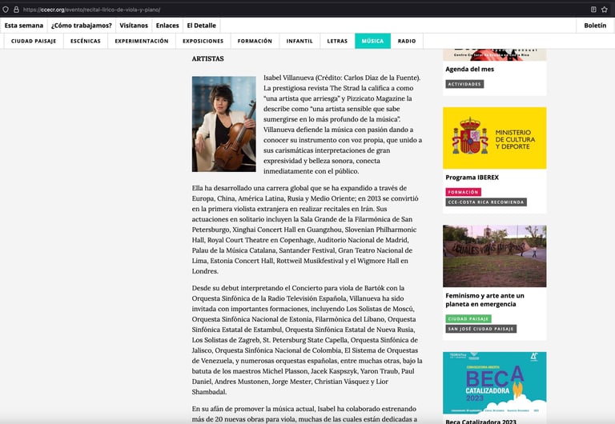This screenshot has height=424, width=615.
Task: Select the EXPOSICIONES category tab
Action: click(203, 41)
